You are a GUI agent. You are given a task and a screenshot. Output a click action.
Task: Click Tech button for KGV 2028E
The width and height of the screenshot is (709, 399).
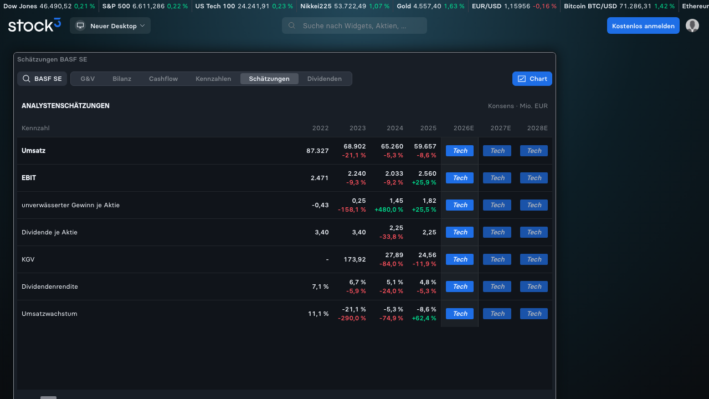534,259
